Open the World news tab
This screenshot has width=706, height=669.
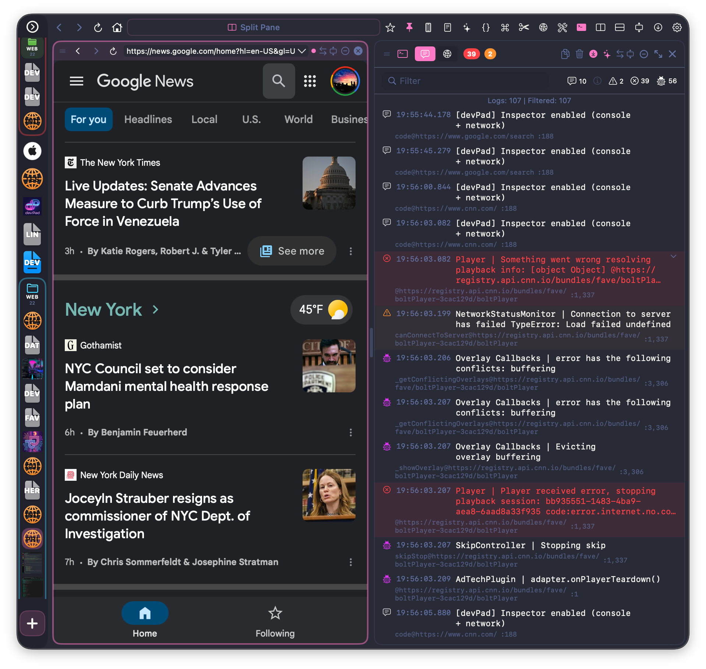(298, 119)
